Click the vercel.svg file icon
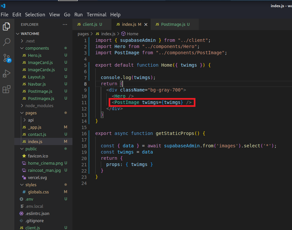This screenshot has height=230, width=292. tap(24, 177)
